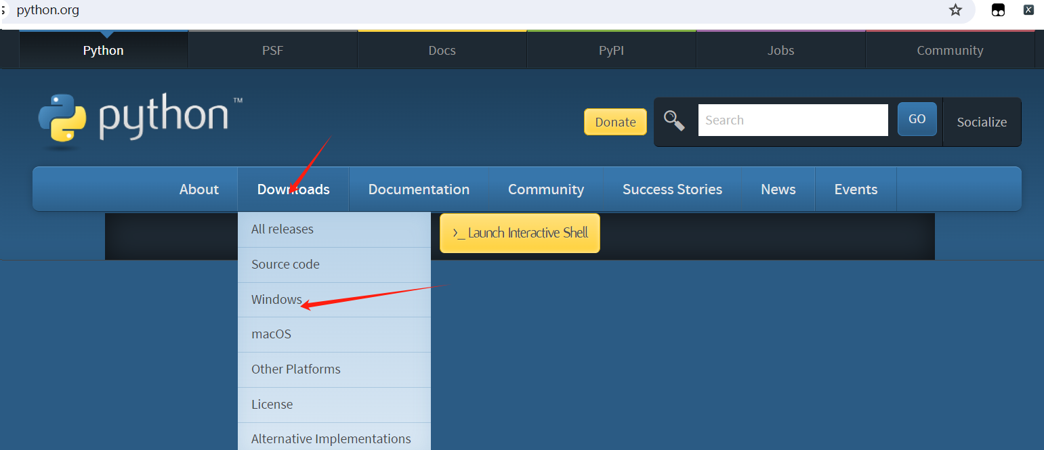
Task: Click the magnifying glass search icon
Action: point(674,121)
